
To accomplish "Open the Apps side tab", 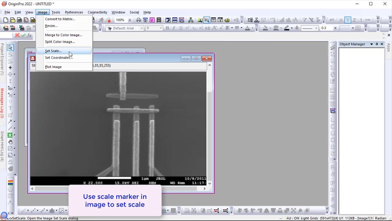I will click(389, 47).
